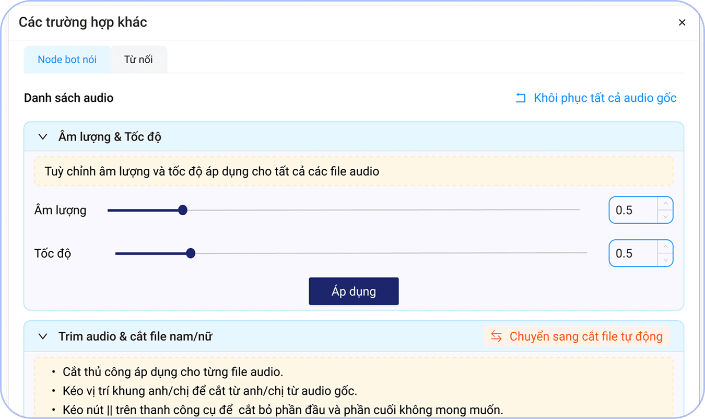This screenshot has width=705, height=419.
Task: Increase Âm lượng with the up arrow
Action: click(665, 204)
